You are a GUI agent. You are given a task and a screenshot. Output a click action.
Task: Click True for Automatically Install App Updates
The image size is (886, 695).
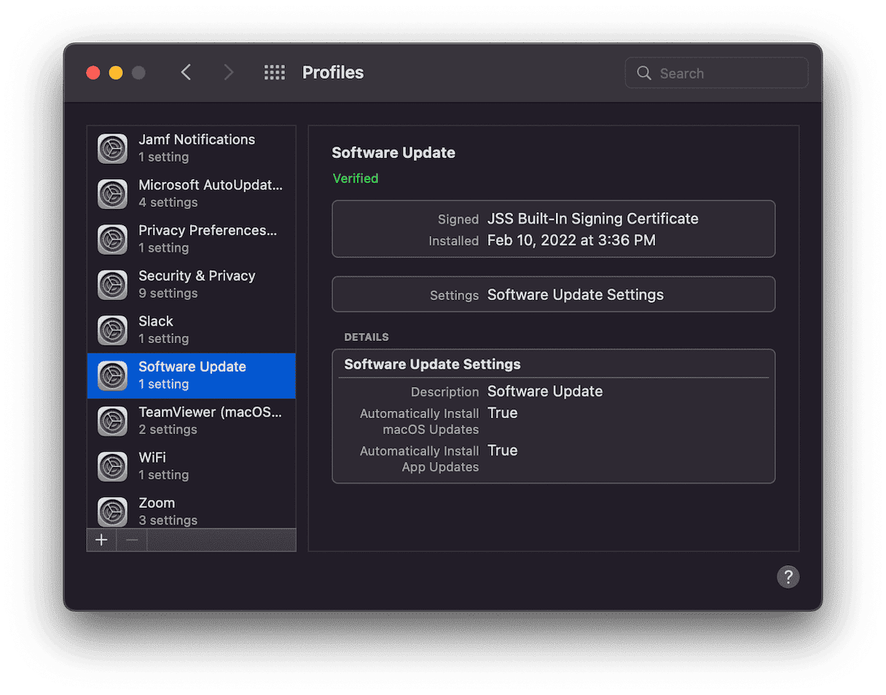[x=503, y=451]
